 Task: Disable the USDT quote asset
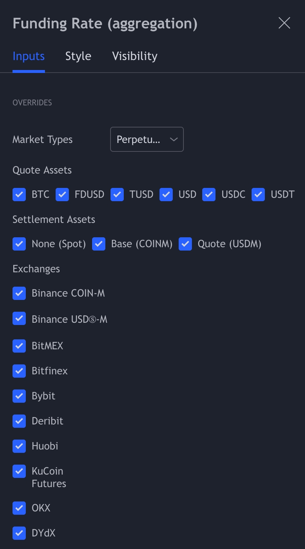click(258, 195)
